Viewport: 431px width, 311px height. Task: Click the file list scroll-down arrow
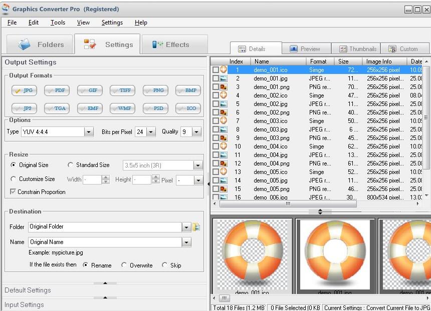pos(426,195)
